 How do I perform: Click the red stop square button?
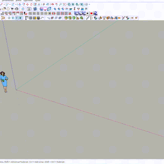tap(91, 14)
